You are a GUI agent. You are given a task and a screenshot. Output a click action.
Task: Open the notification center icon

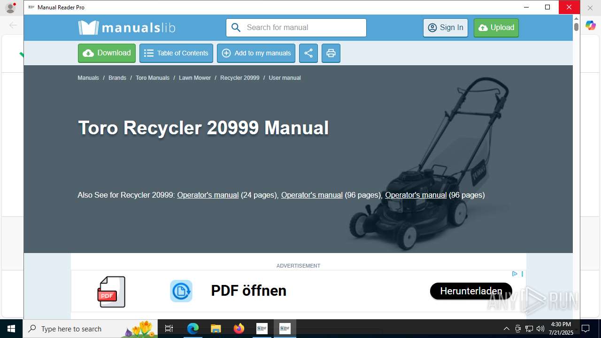[x=586, y=329]
